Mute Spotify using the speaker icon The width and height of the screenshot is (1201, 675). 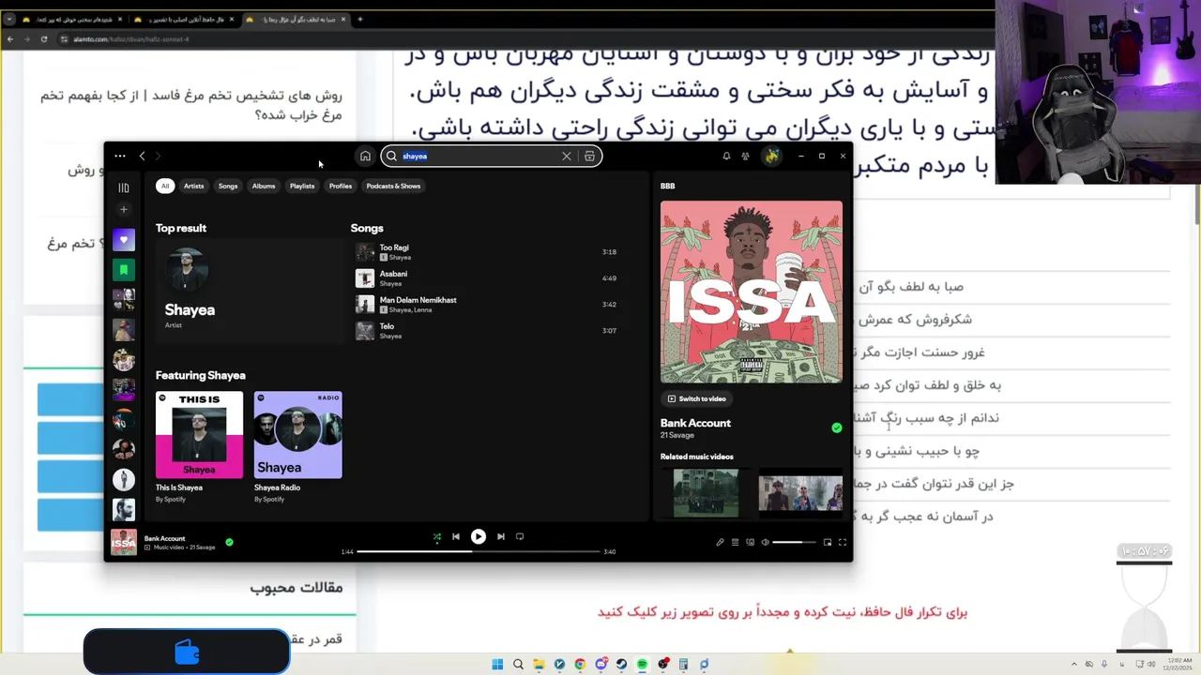click(765, 542)
